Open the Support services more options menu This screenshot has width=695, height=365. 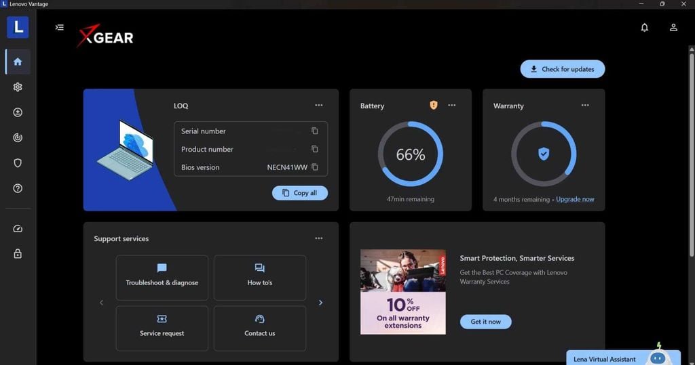(319, 238)
